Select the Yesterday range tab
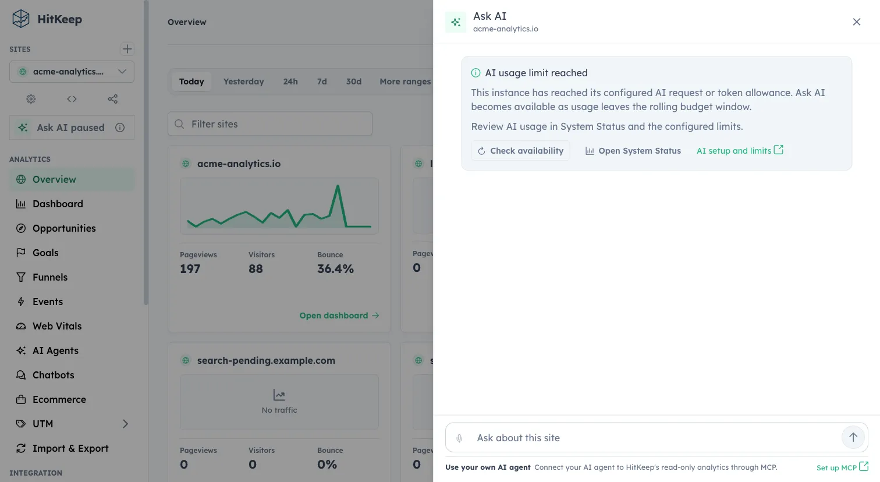The height and width of the screenshot is (482, 880). [x=244, y=81]
